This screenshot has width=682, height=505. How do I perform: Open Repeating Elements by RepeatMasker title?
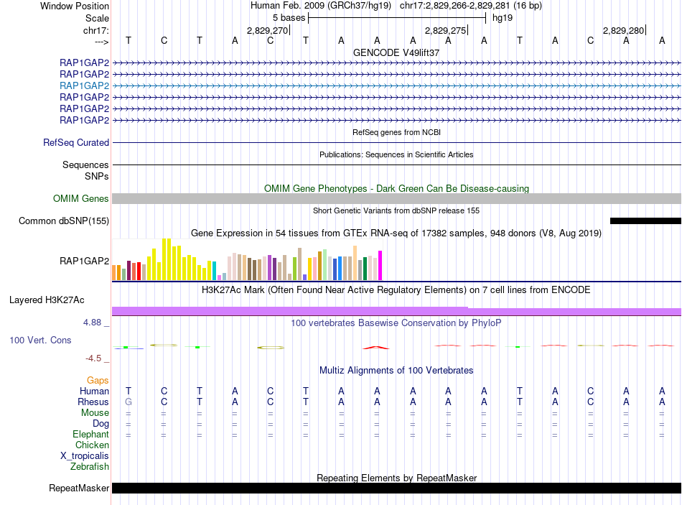coord(396,478)
